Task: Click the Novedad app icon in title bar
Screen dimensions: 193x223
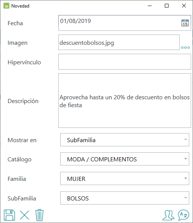Action: (x=6, y=6)
